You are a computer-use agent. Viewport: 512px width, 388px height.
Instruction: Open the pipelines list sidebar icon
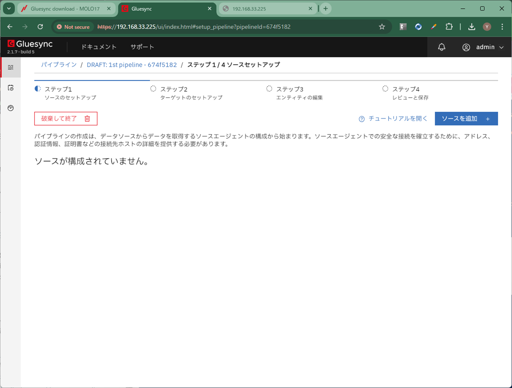tap(11, 67)
